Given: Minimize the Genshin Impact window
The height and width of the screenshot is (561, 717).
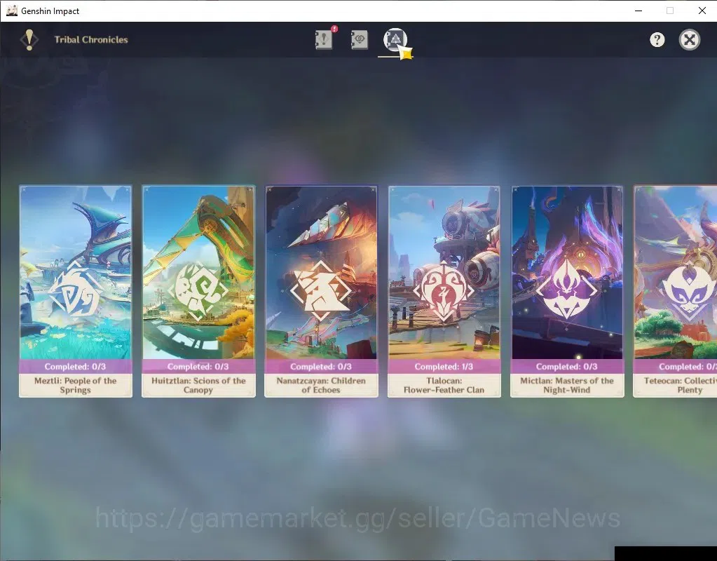Looking at the screenshot, I should coord(639,11).
